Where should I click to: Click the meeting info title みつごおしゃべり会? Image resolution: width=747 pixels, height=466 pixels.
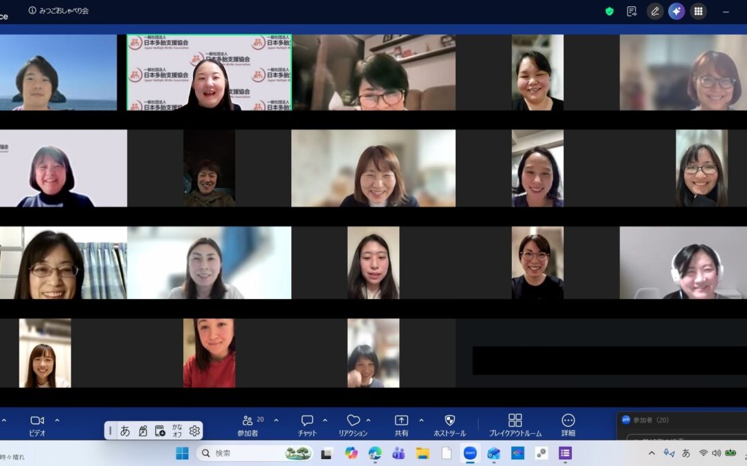(62, 11)
